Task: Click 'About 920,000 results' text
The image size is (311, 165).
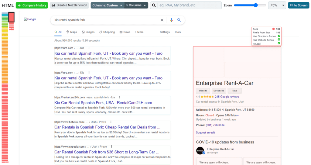Action: tap(77, 40)
